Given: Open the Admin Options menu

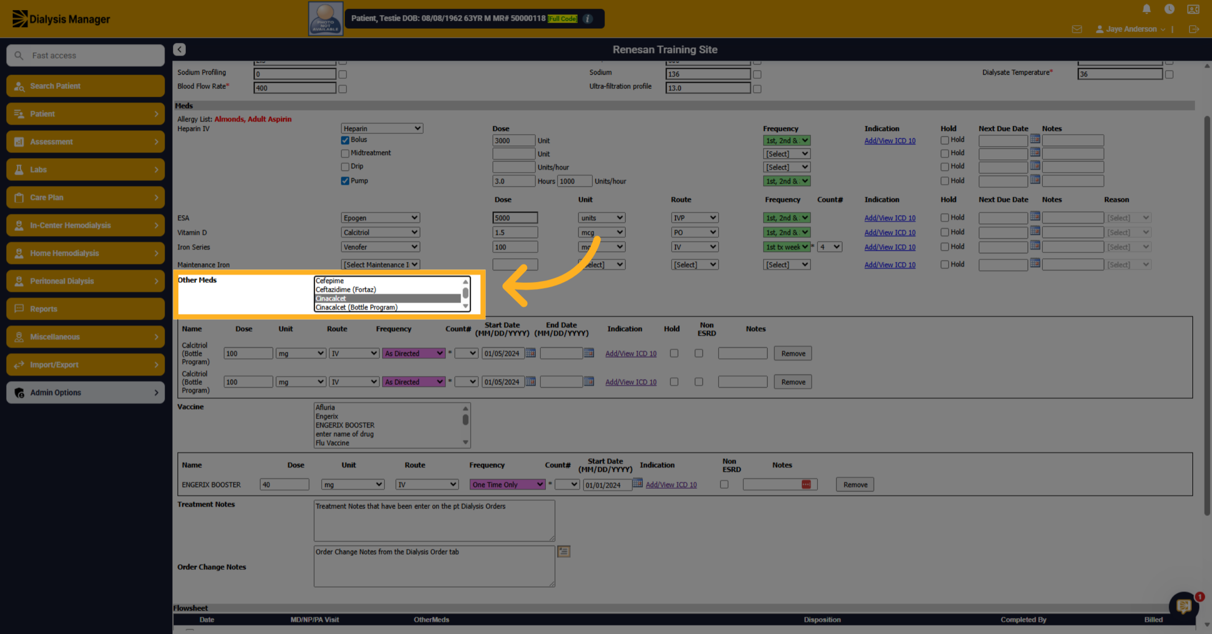Looking at the screenshot, I should coord(85,392).
